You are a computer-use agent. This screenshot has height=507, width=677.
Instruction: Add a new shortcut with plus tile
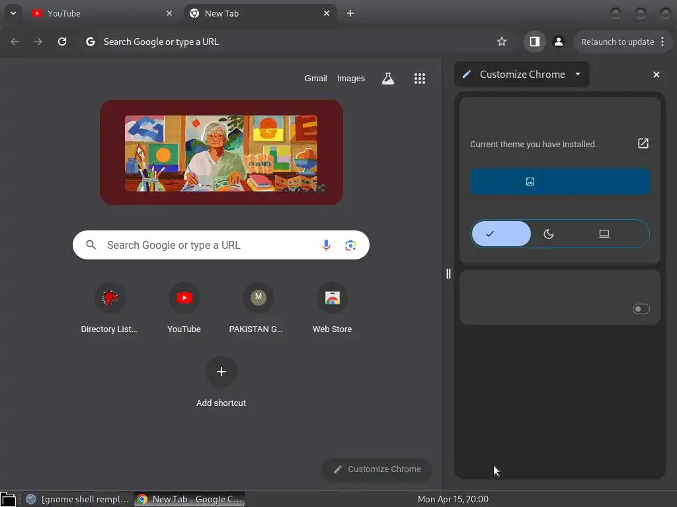point(221,383)
